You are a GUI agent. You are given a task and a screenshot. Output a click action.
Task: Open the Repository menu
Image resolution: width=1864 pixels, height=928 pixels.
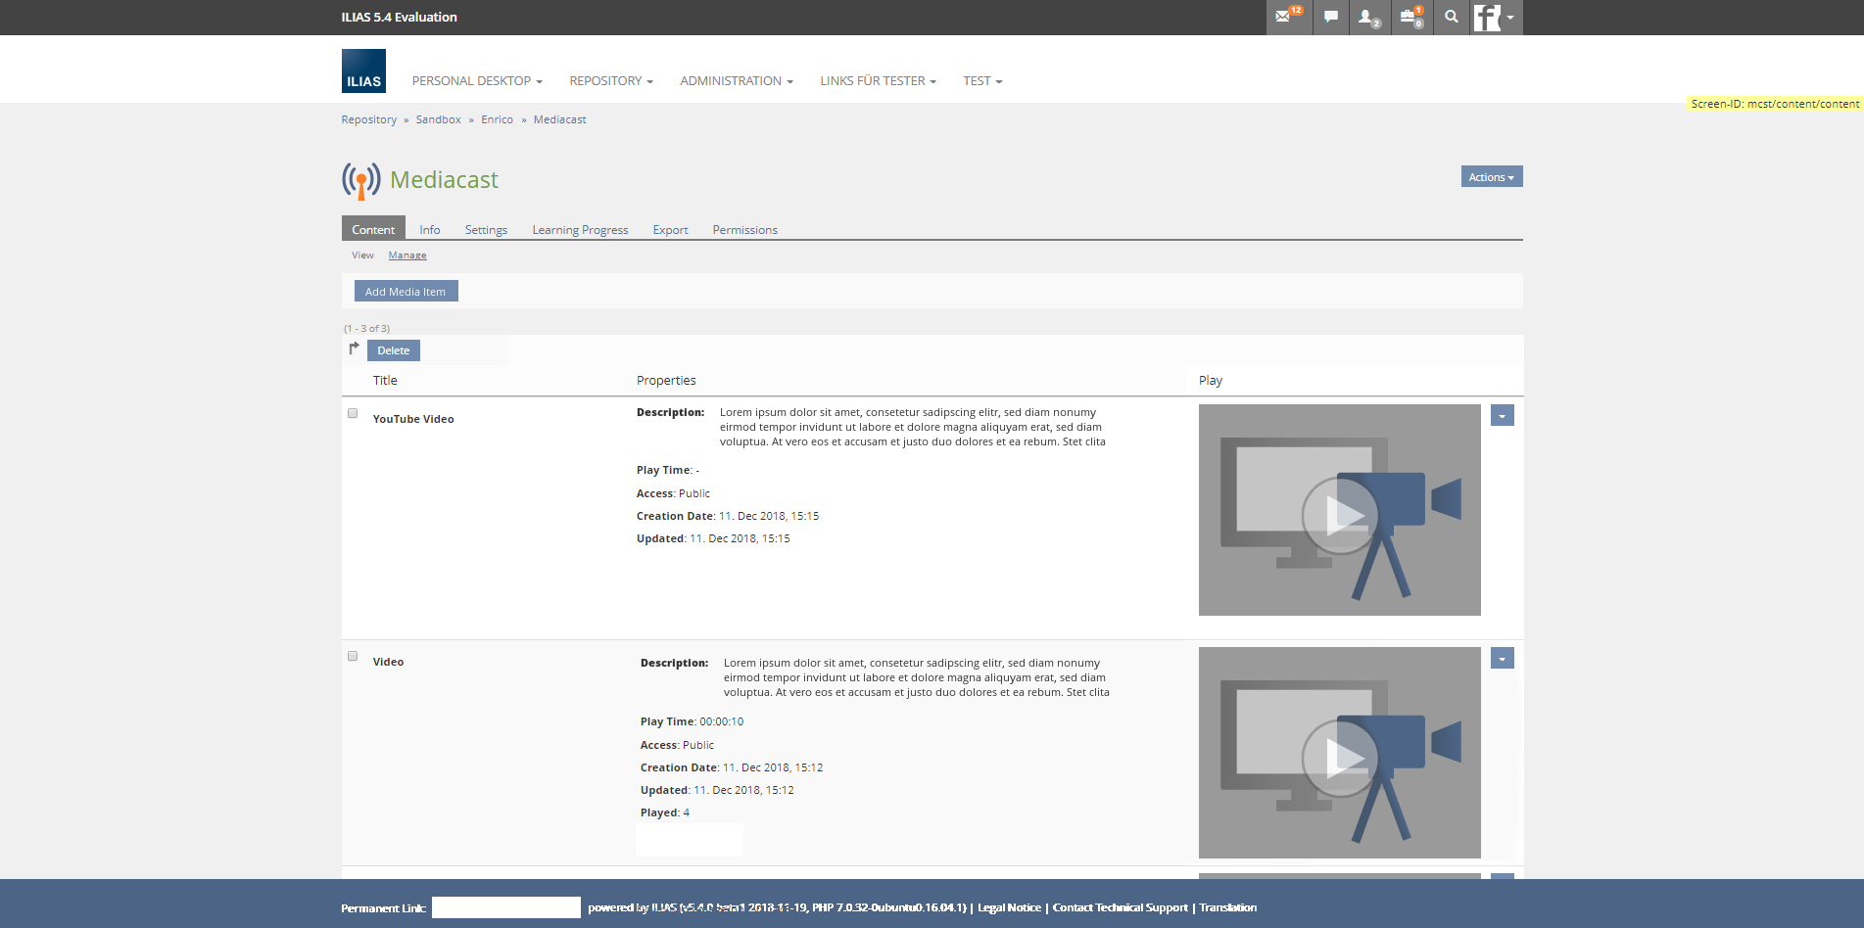coord(610,81)
